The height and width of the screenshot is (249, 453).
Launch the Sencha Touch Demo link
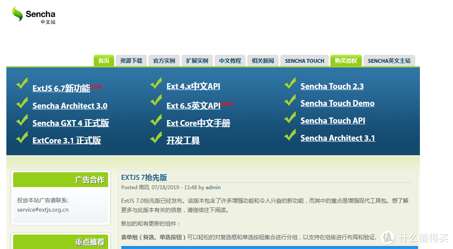(338, 103)
